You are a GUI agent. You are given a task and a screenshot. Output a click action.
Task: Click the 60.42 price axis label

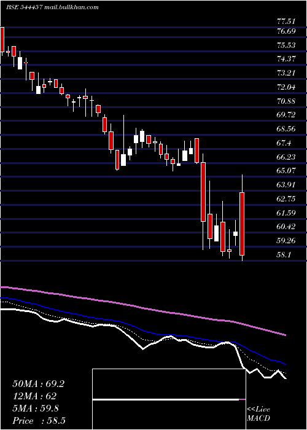click(286, 227)
